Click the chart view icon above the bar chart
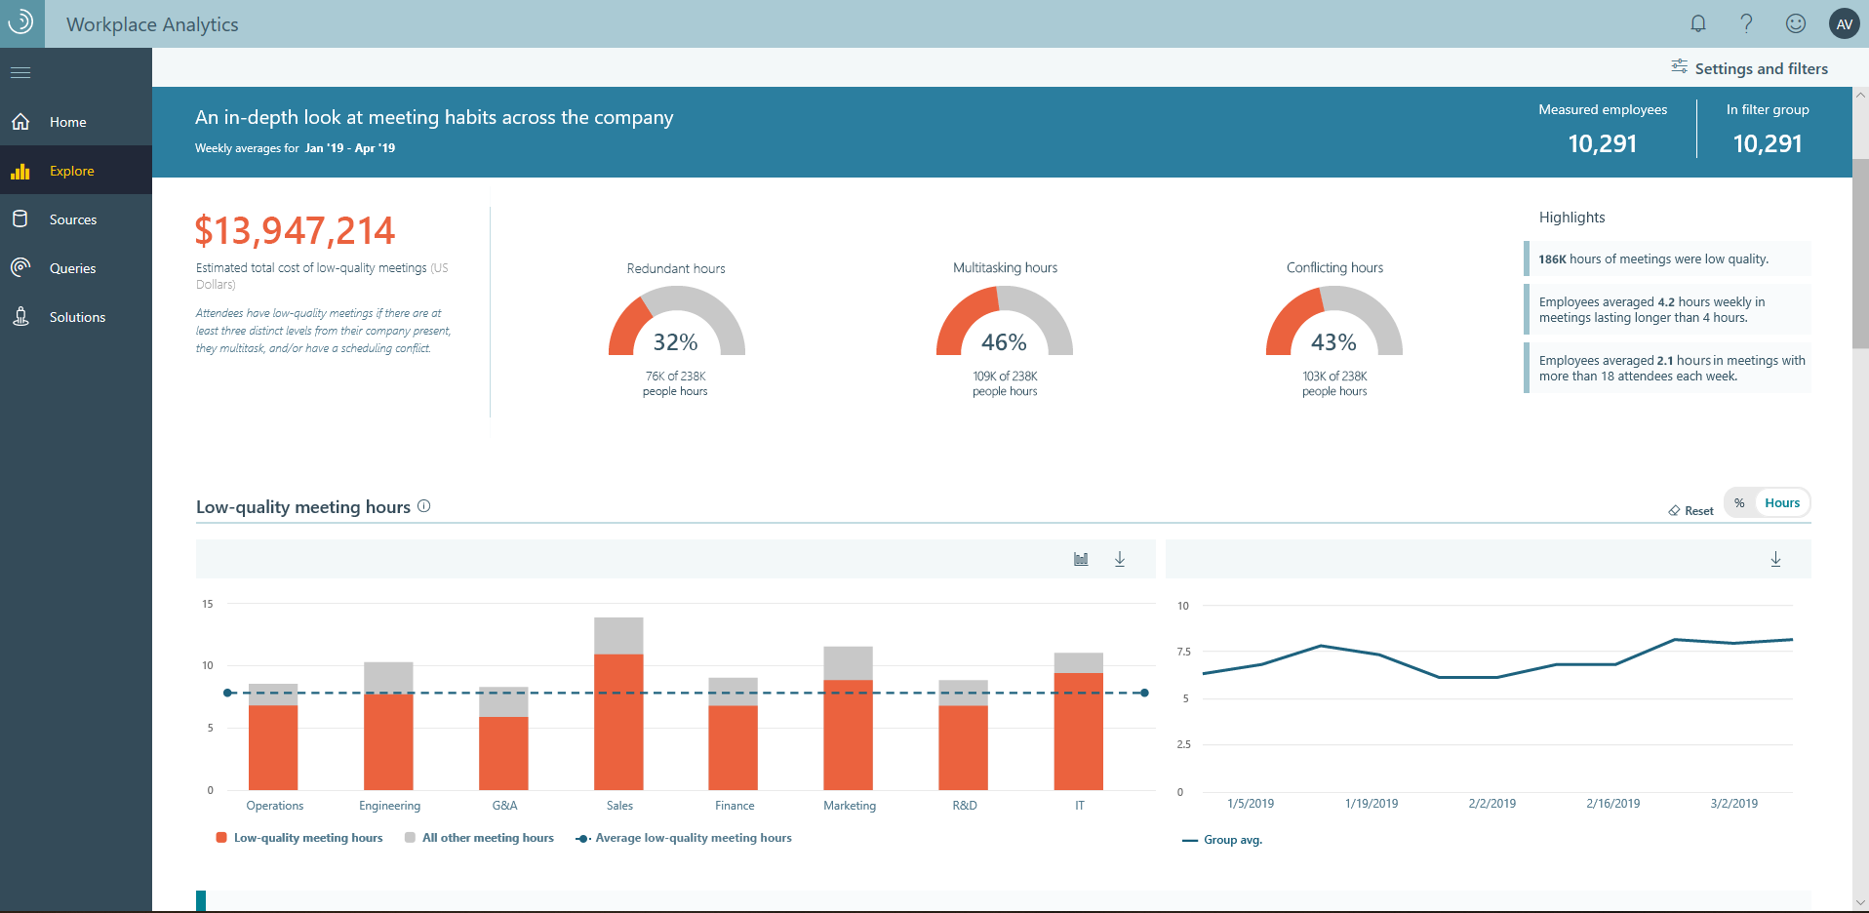Viewport: 1869px width, 913px height. click(1081, 559)
